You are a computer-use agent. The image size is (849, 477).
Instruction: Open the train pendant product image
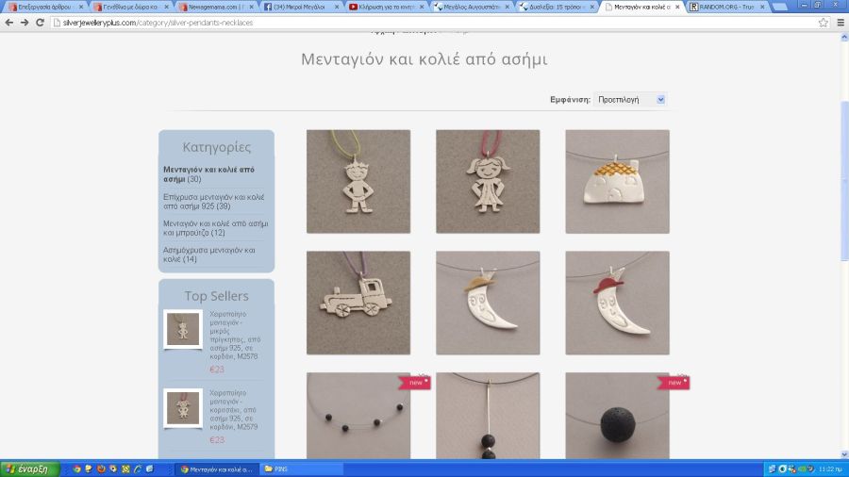point(358,303)
